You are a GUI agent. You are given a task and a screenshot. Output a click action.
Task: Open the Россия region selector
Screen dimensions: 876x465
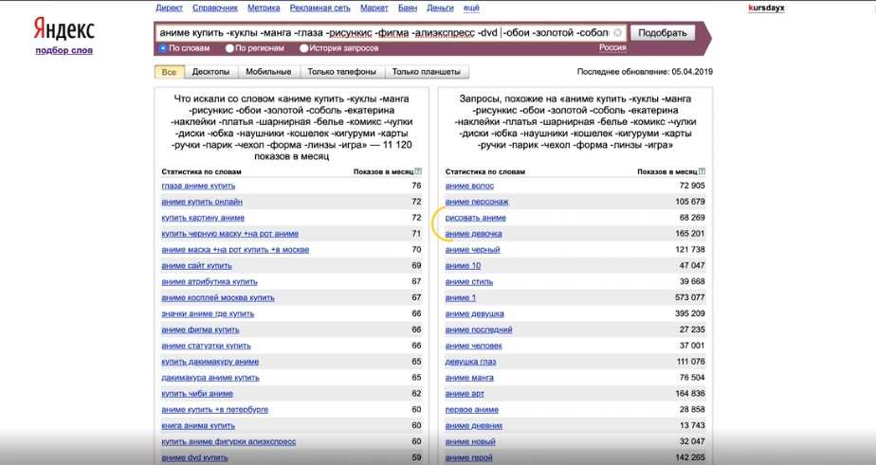[x=612, y=47]
